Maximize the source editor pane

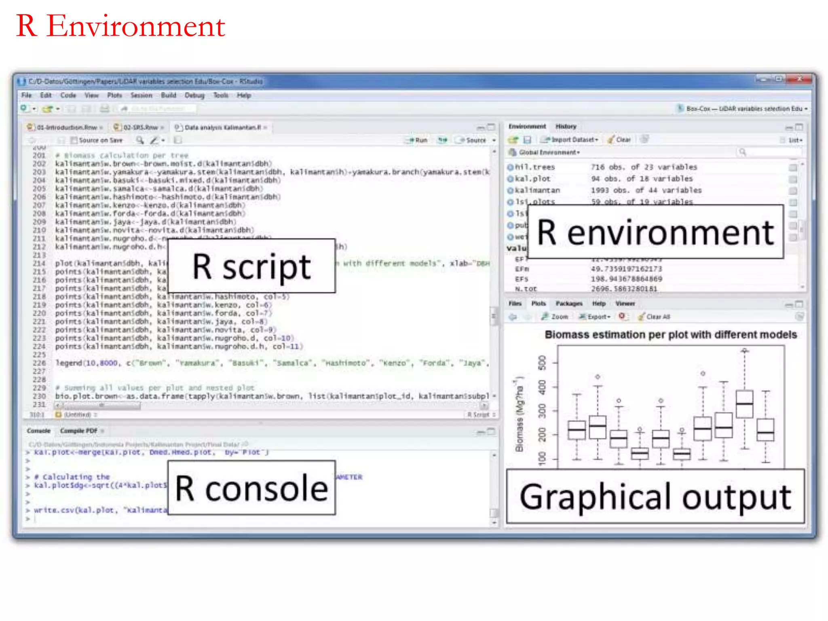(491, 127)
